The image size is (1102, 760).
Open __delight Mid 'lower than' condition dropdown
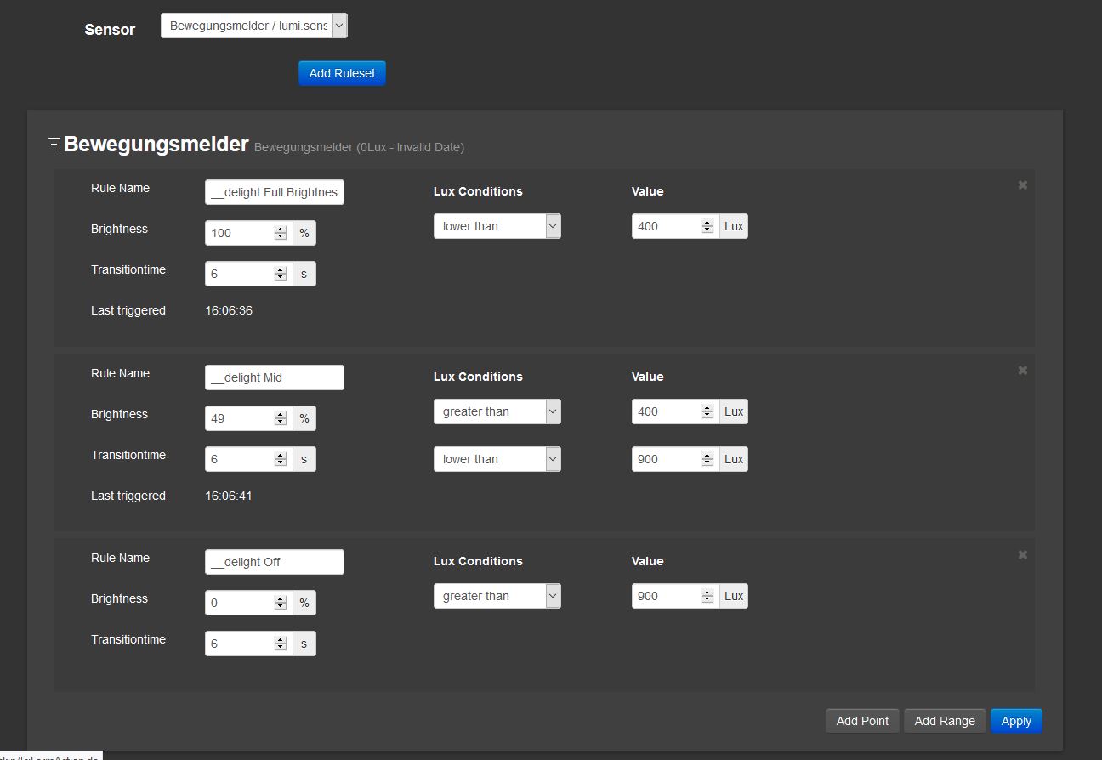497,459
